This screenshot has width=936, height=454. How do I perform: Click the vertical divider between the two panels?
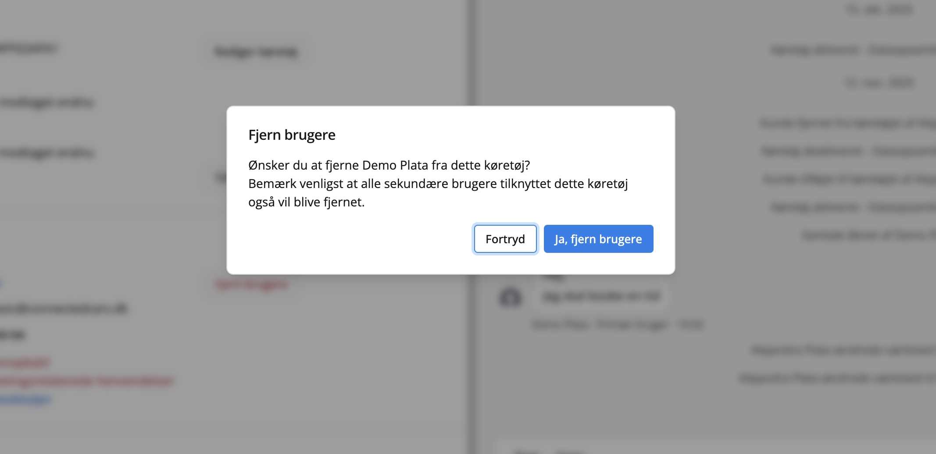point(472,351)
